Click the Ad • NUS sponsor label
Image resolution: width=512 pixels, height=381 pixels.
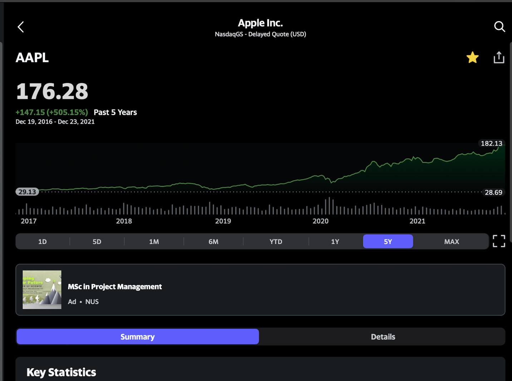(83, 302)
